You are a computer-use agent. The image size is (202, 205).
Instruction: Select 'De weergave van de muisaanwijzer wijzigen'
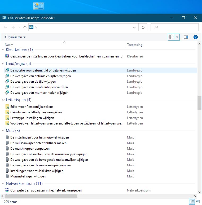click(x=41, y=165)
